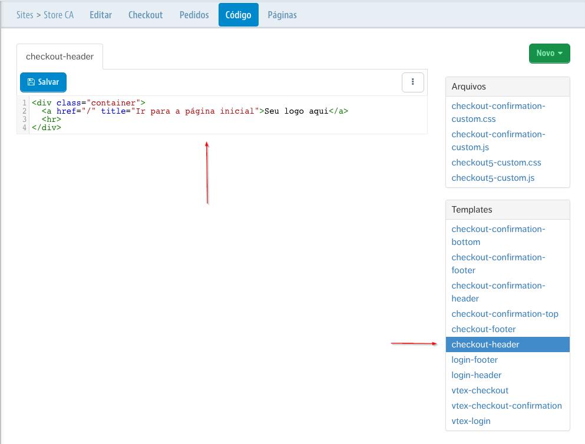Select the checkout-header editor tab

click(x=60, y=56)
